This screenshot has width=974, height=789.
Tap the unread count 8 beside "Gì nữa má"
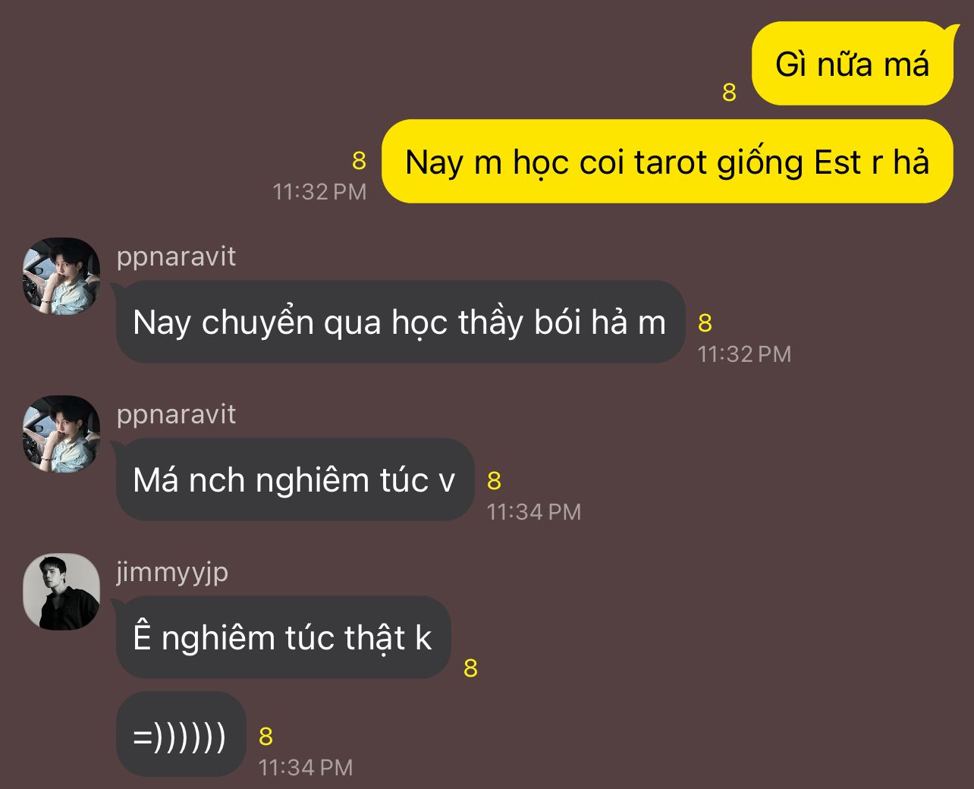[730, 93]
